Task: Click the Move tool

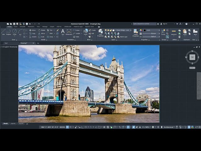Action: [x=32, y=30]
